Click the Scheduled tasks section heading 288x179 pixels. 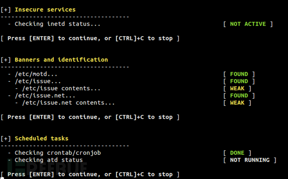click(41, 138)
